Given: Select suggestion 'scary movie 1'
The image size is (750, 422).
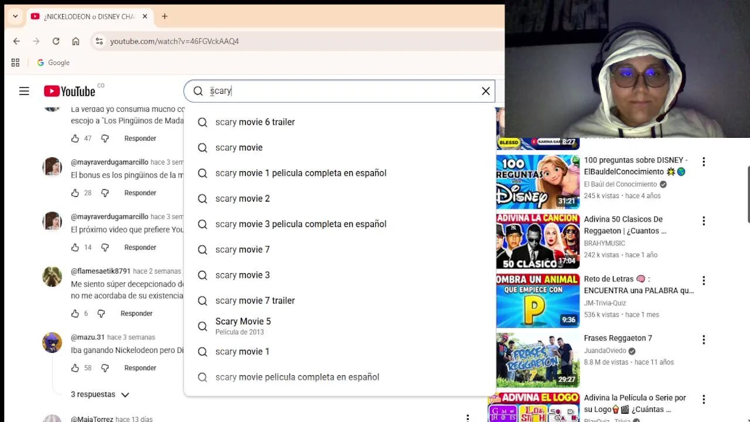Looking at the screenshot, I should coord(339,352).
